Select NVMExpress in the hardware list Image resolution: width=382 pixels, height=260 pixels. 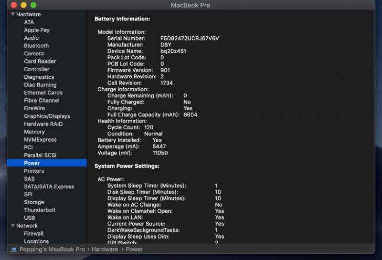pos(40,140)
